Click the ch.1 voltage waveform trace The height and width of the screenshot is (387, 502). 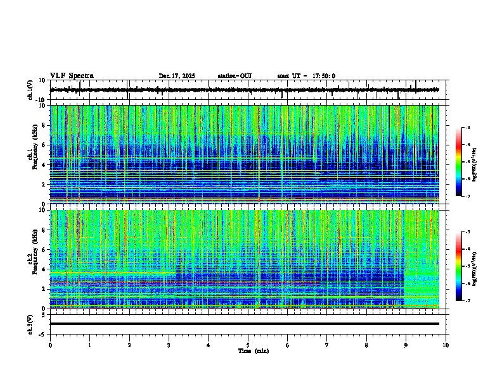tap(245, 90)
